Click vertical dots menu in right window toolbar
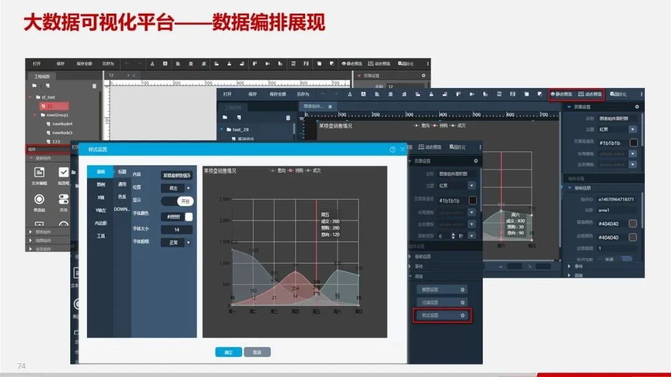 coord(641,94)
